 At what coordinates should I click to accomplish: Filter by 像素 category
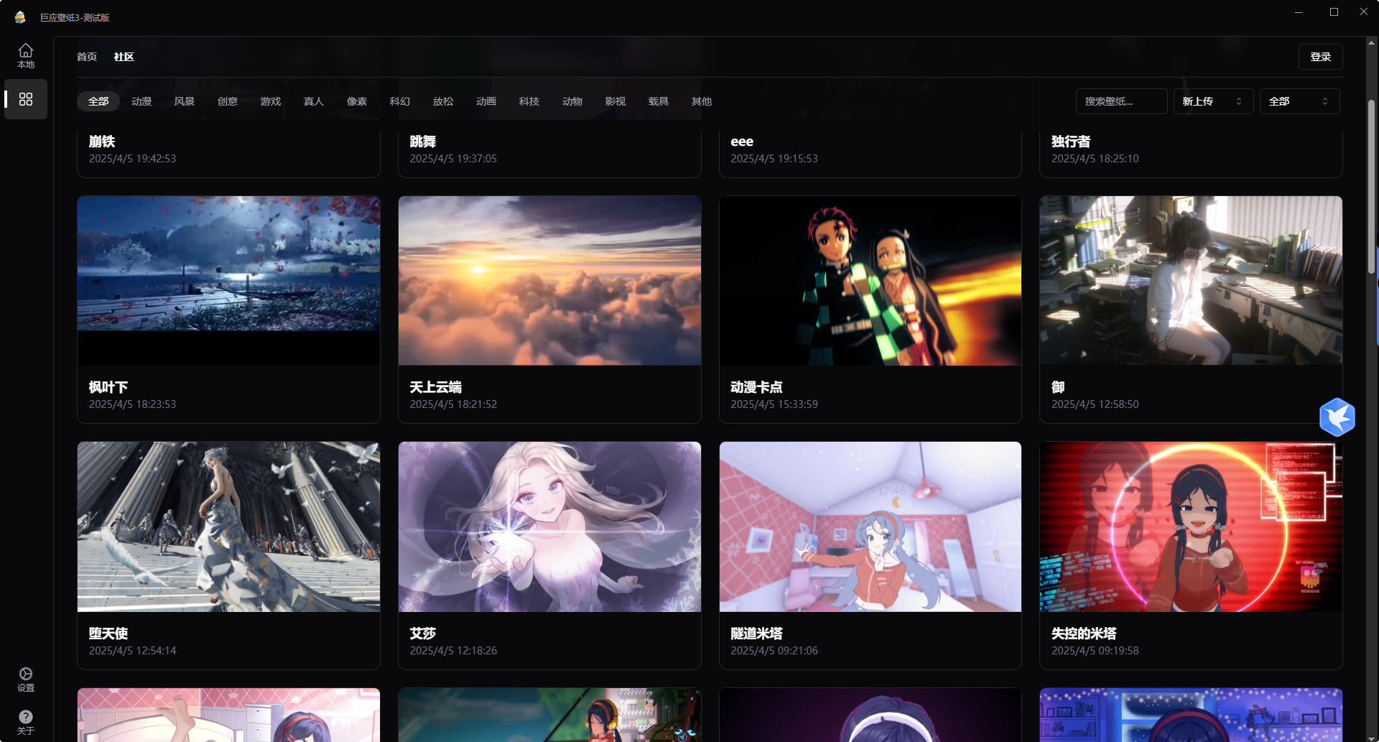click(357, 101)
